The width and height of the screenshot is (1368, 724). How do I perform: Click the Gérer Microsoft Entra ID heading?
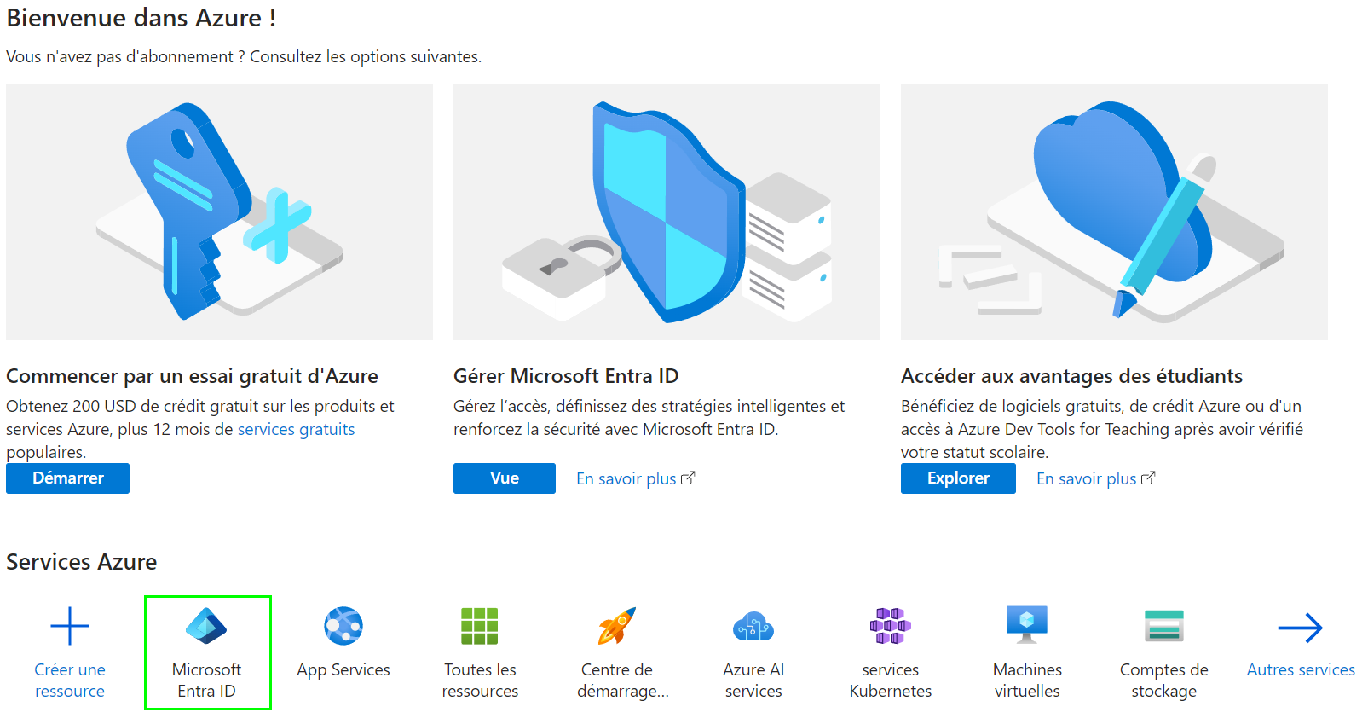click(566, 376)
